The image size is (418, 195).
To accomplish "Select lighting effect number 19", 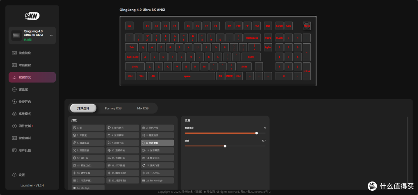I will click(x=123, y=173).
